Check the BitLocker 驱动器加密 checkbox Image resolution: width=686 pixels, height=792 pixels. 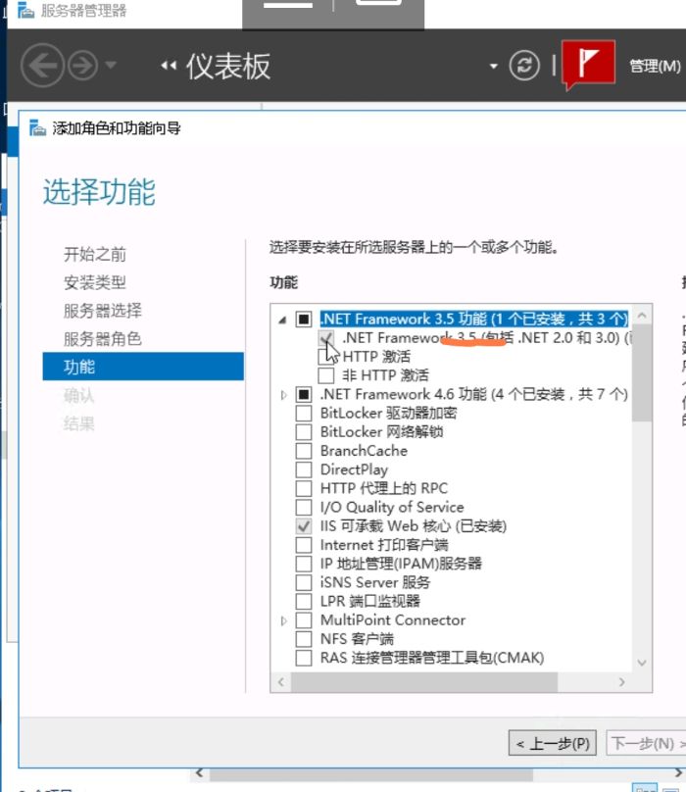click(x=304, y=414)
